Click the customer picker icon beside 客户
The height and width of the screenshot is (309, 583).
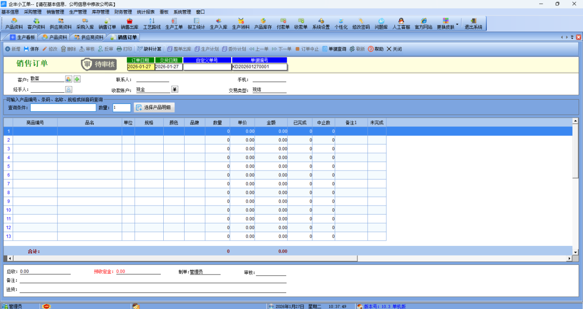[x=69, y=79]
